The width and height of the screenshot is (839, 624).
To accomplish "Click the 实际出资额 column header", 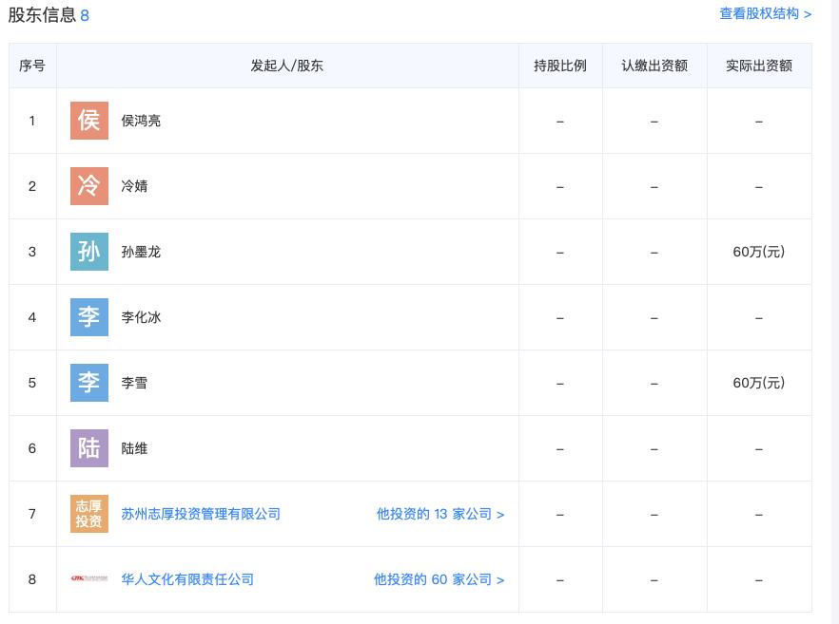I will tap(758, 66).
